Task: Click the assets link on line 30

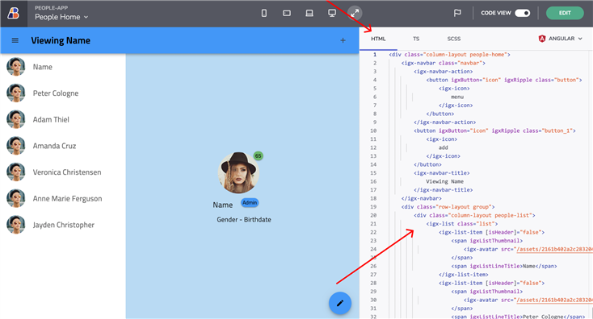Action: [x=554, y=300]
